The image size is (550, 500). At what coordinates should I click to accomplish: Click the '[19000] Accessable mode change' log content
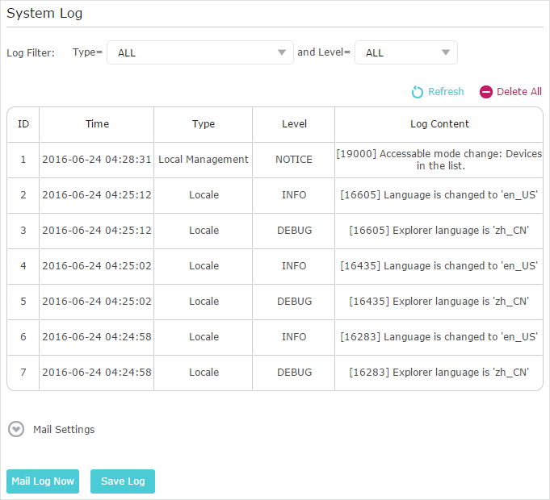click(439, 160)
